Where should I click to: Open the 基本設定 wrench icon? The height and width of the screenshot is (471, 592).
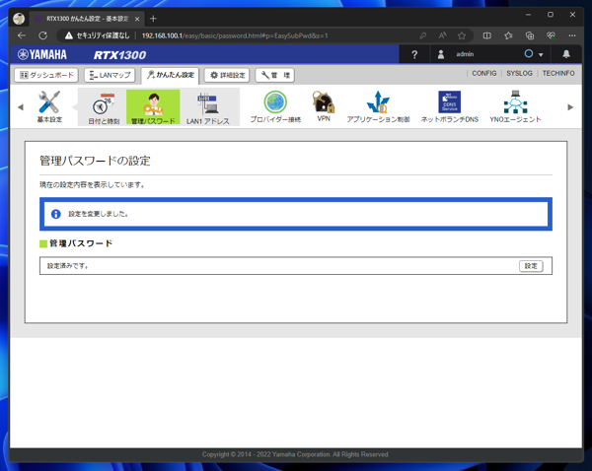click(49, 106)
